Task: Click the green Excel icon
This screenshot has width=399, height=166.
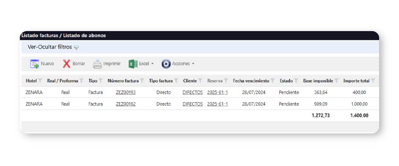Action: pos(133,64)
